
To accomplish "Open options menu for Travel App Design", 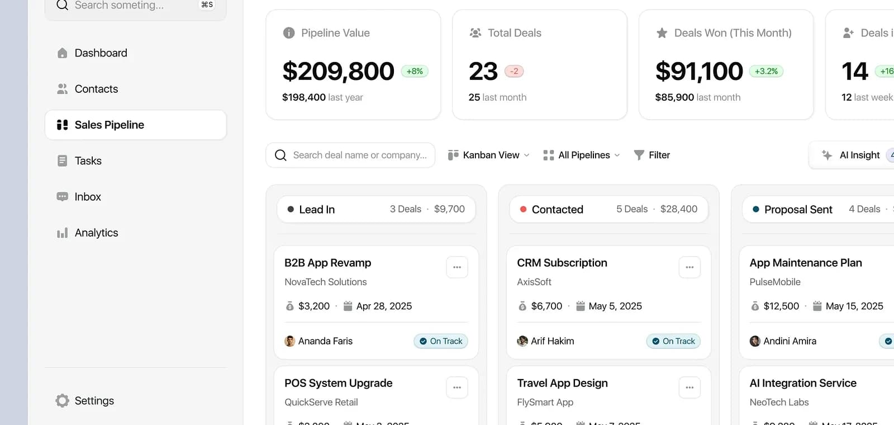I will pyautogui.click(x=689, y=388).
